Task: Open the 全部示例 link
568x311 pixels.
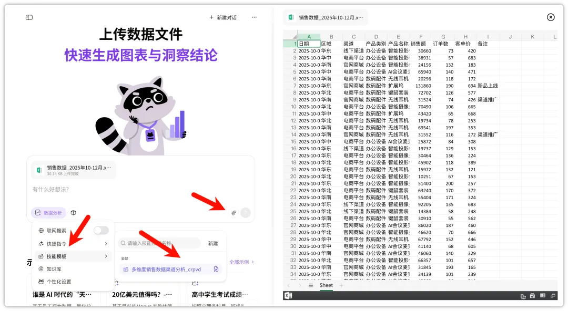Action: coord(241,262)
